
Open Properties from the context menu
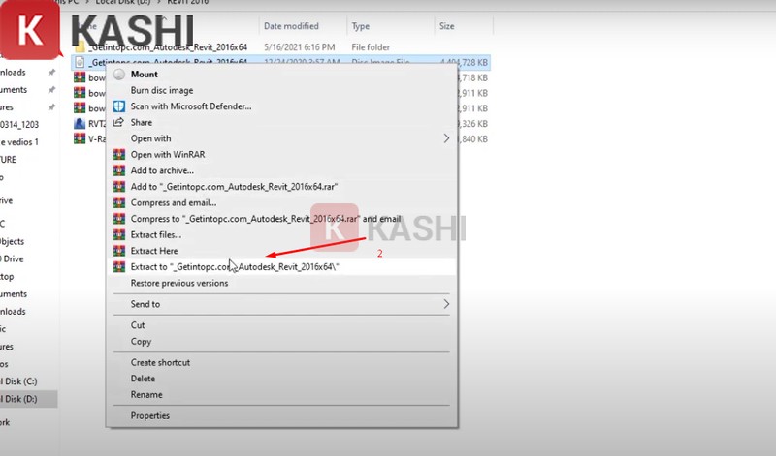150,415
